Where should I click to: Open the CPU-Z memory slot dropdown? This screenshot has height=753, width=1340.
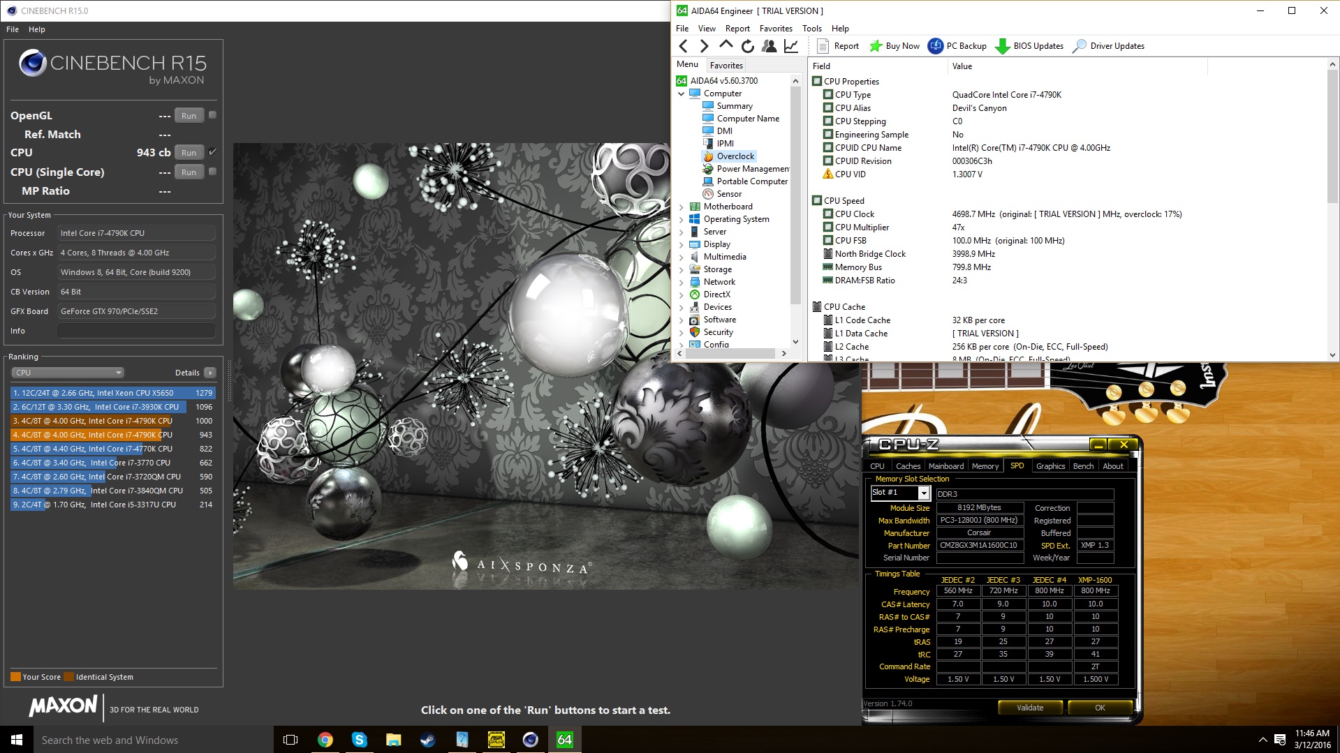point(923,493)
